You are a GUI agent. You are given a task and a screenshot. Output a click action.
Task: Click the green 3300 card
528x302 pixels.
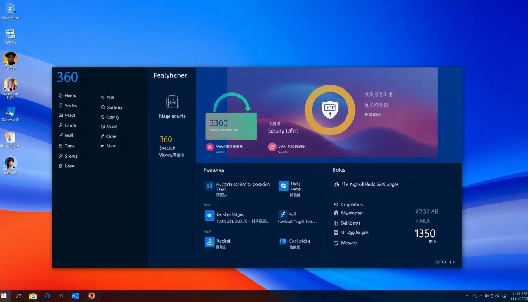[231, 126]
